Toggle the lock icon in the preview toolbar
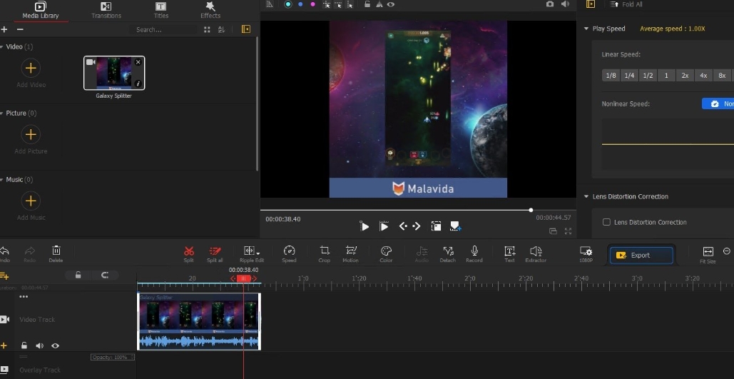 pos(367,4)
